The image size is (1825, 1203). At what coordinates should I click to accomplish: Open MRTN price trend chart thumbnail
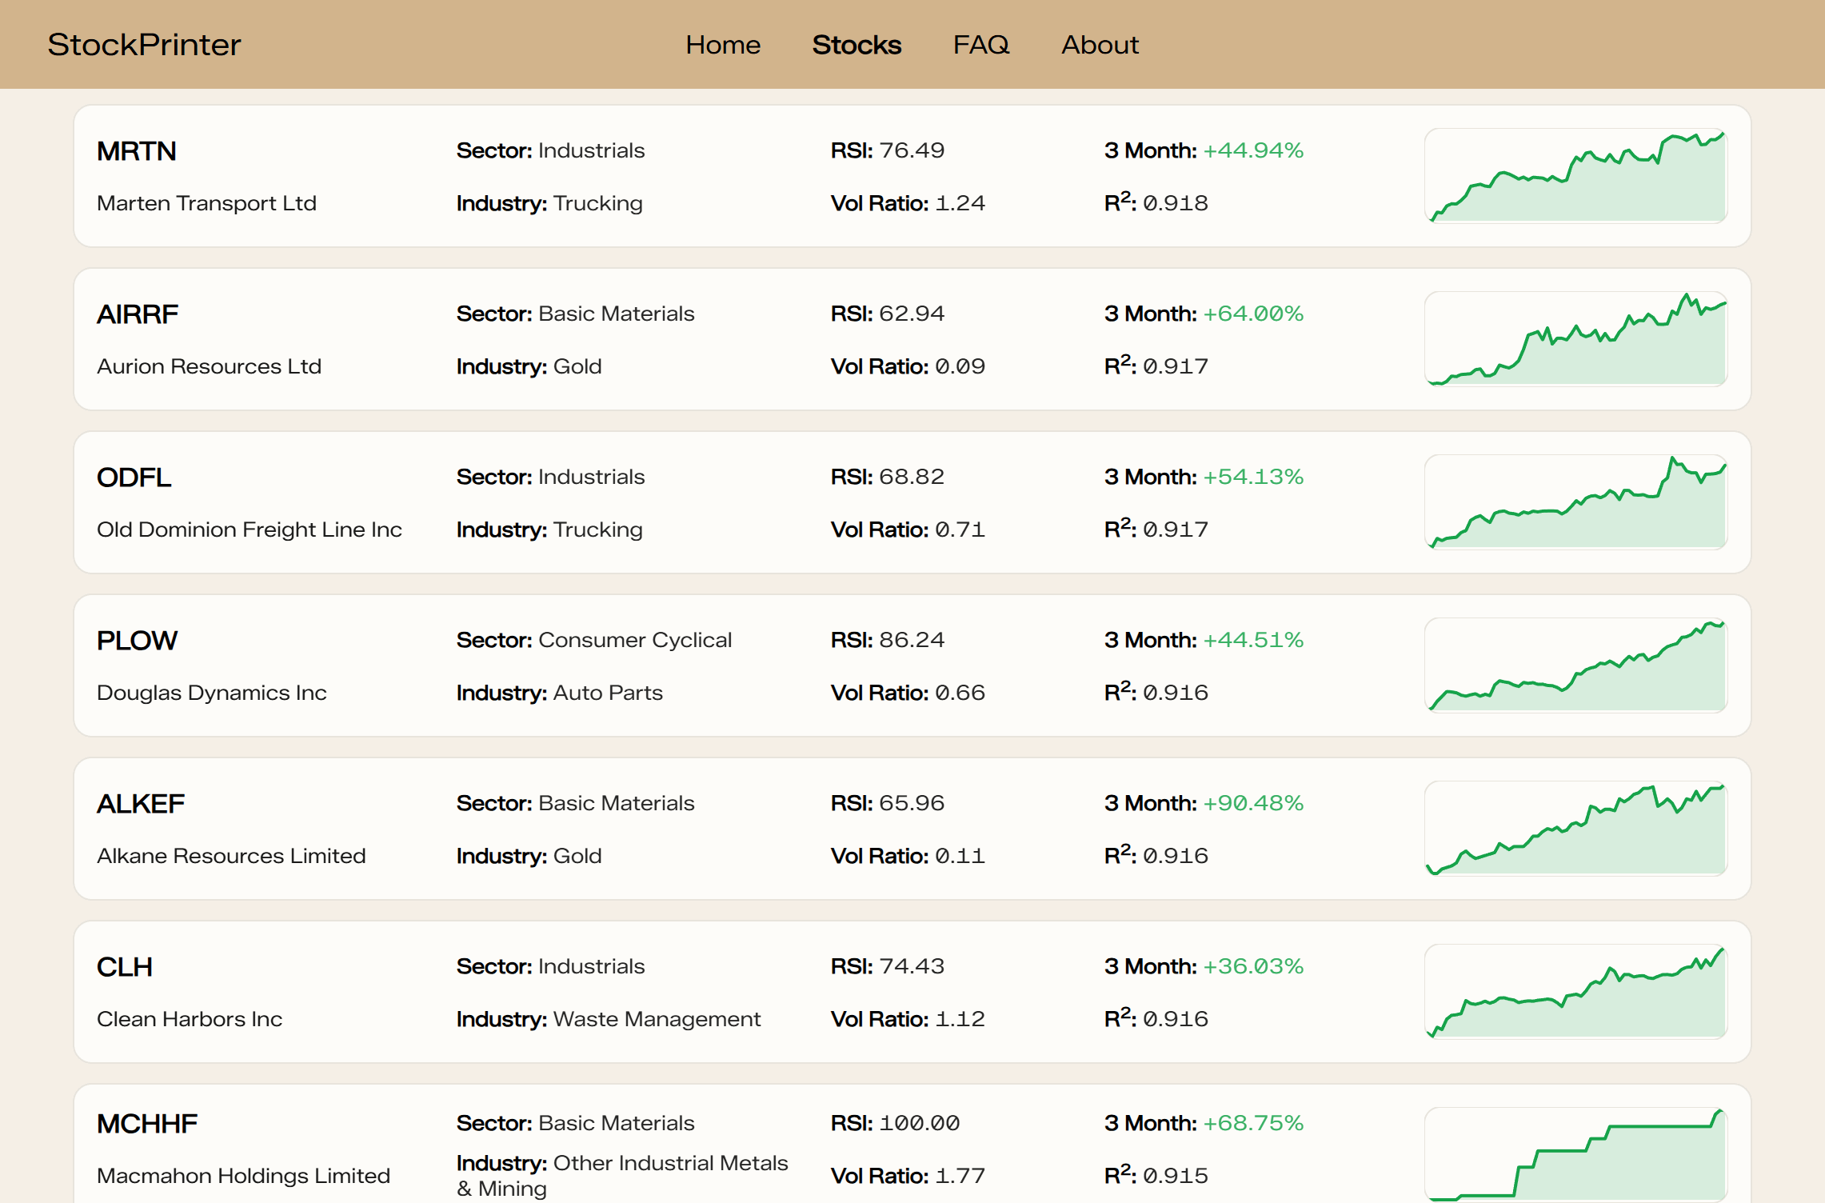(x=1575, y=176)
